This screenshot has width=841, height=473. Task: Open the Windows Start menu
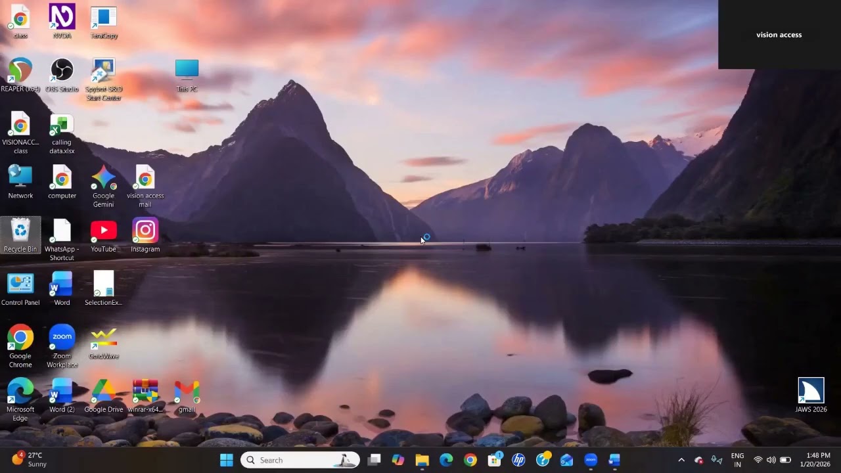(x=227, y=460)
